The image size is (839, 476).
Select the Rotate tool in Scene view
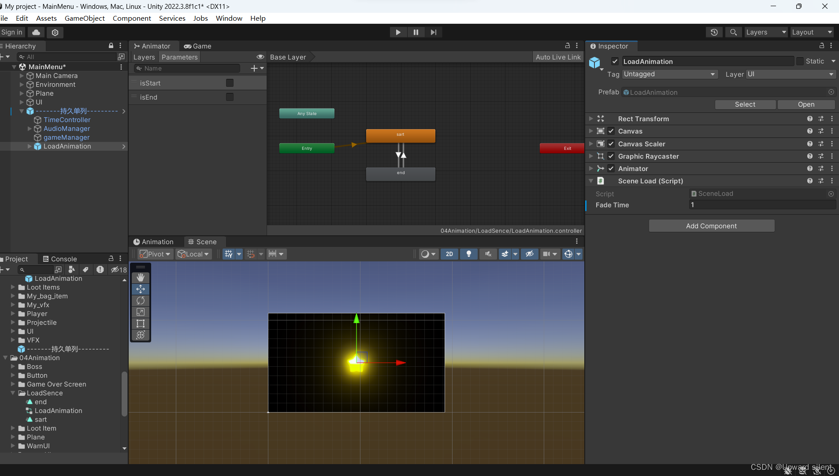pos(141,300)
